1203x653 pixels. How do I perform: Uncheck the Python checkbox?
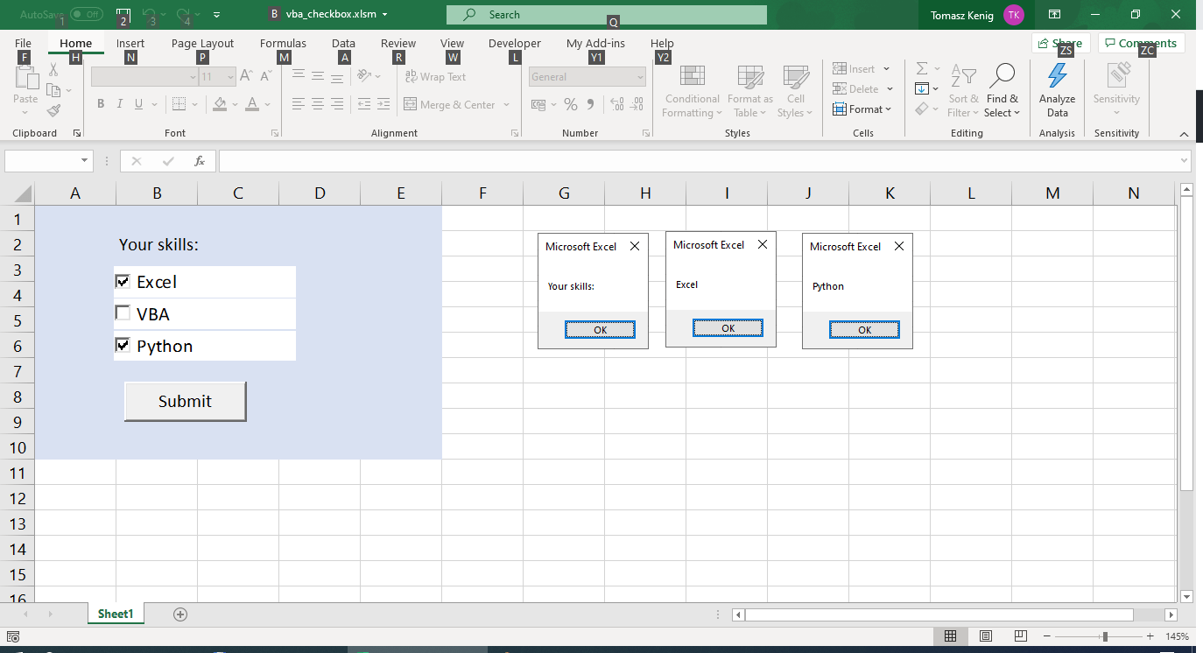(x=123, y=344)
